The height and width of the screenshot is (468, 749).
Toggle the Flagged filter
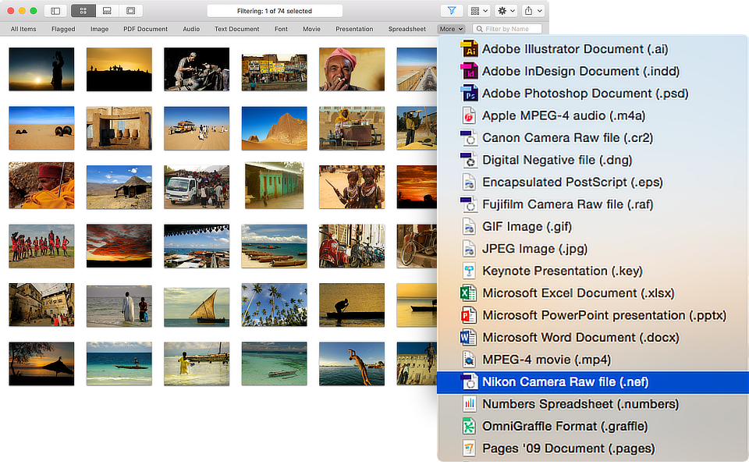coord(63,29)
